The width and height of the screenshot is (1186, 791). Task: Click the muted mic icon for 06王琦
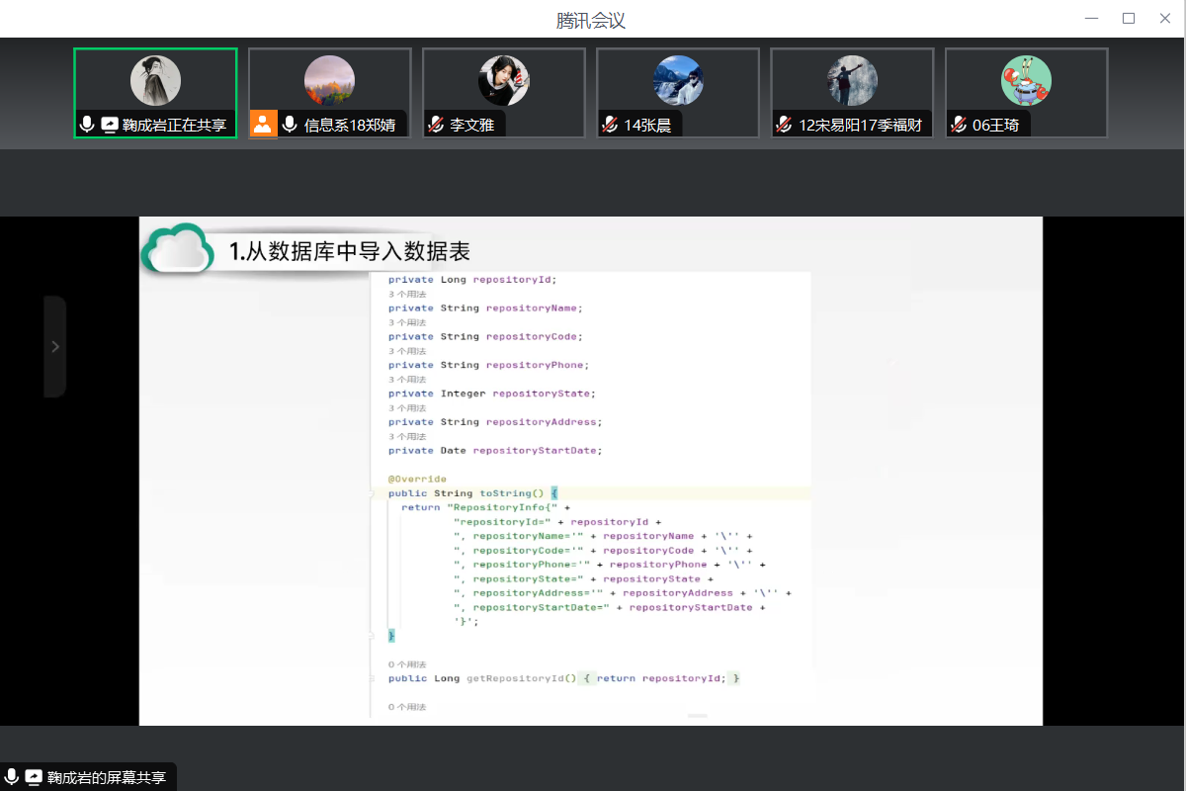pyautogui.click(x=958, y=125)
